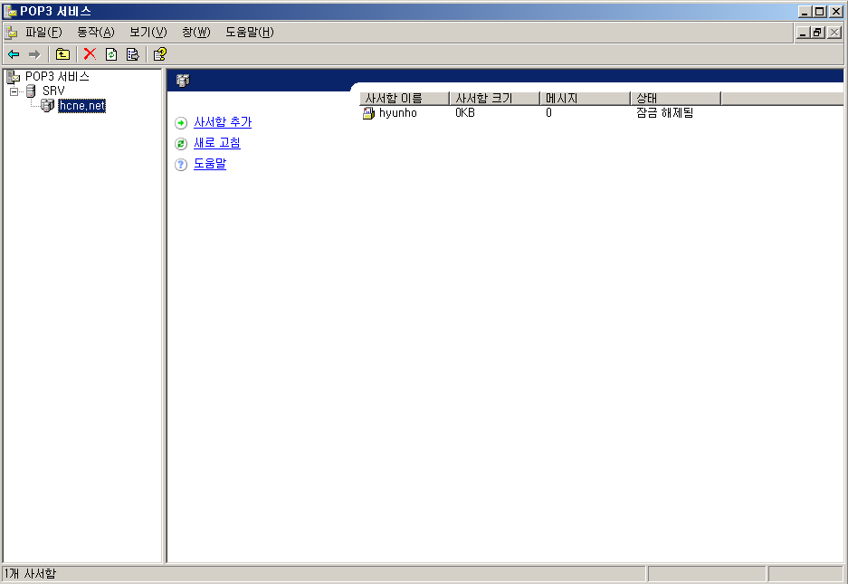Select the POP3 서비스 root tree node
Image resolution: width=848 pixels, height=584 pixels.
tap(57, 77)
